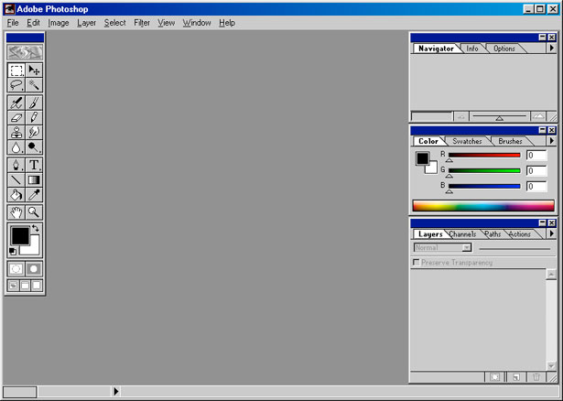Select the Rectangular Marquee tool

pos(16,70)
